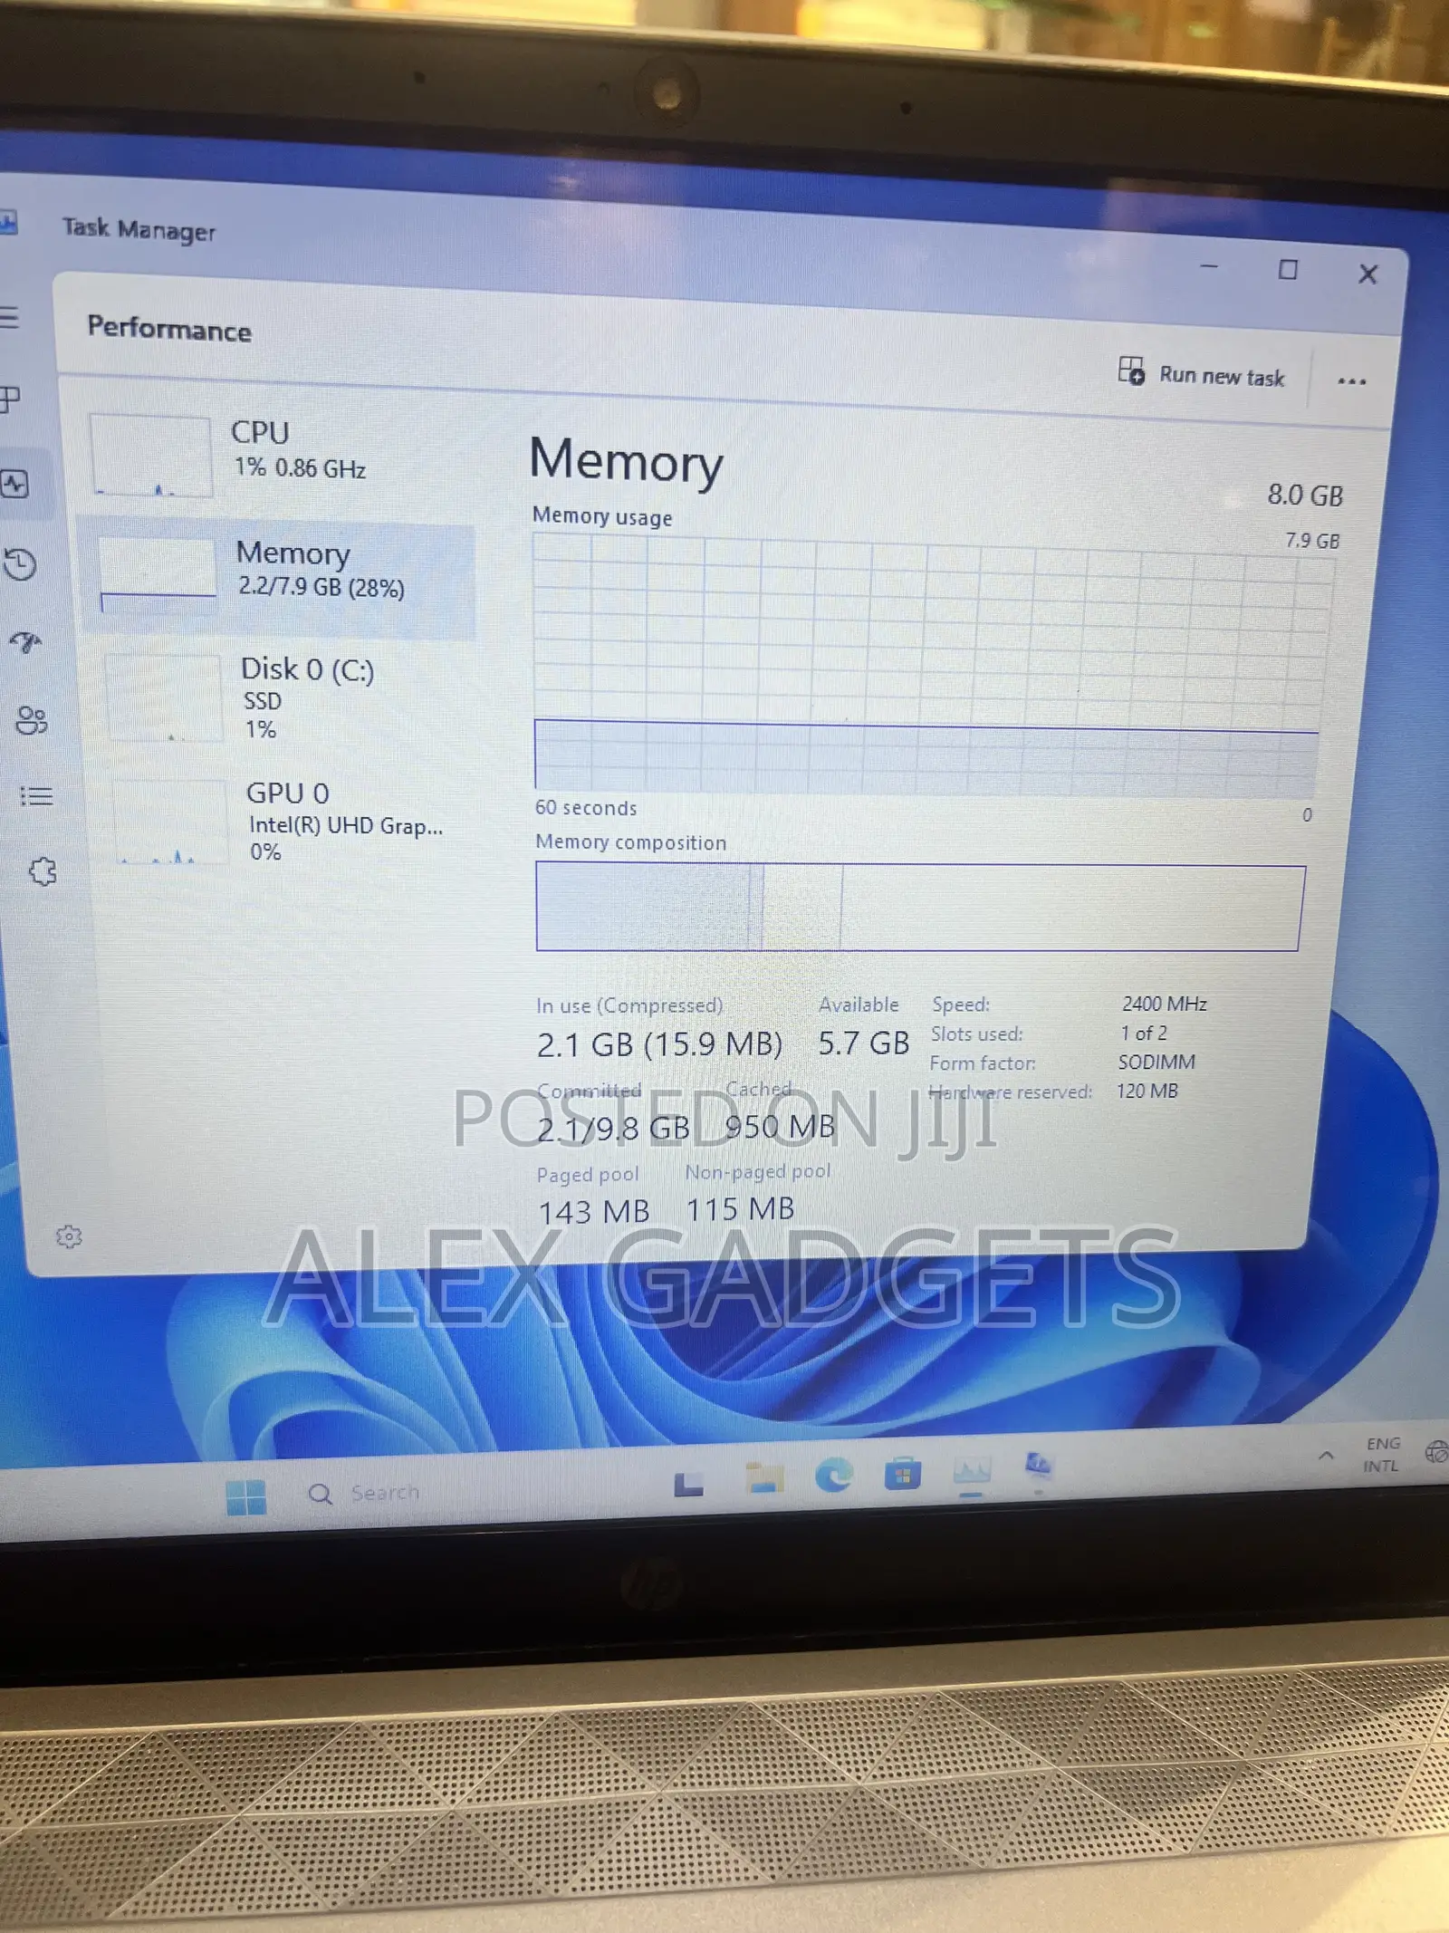Click the 2400 MHz speed value

point(1164,1004)
